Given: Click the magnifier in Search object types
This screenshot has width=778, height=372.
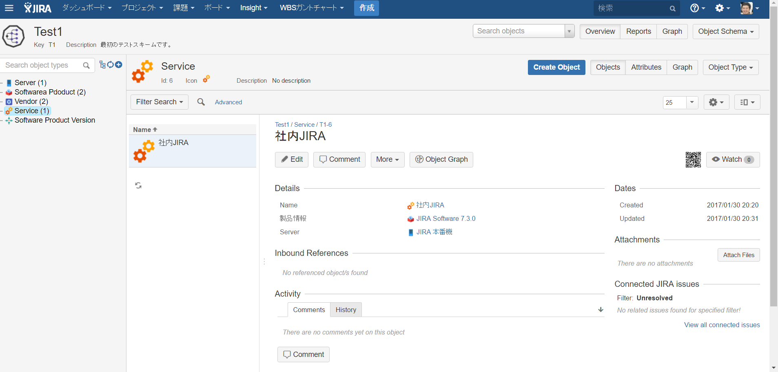Looking at the screenshot, I should (86, 65).
